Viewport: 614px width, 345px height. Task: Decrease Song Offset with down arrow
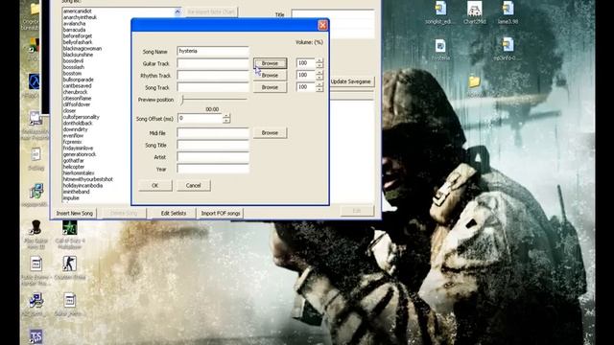pyautogui.click(x=226, y=121)
